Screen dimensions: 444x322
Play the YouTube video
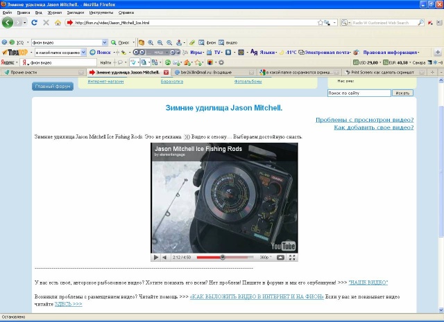tap(157, 258)
